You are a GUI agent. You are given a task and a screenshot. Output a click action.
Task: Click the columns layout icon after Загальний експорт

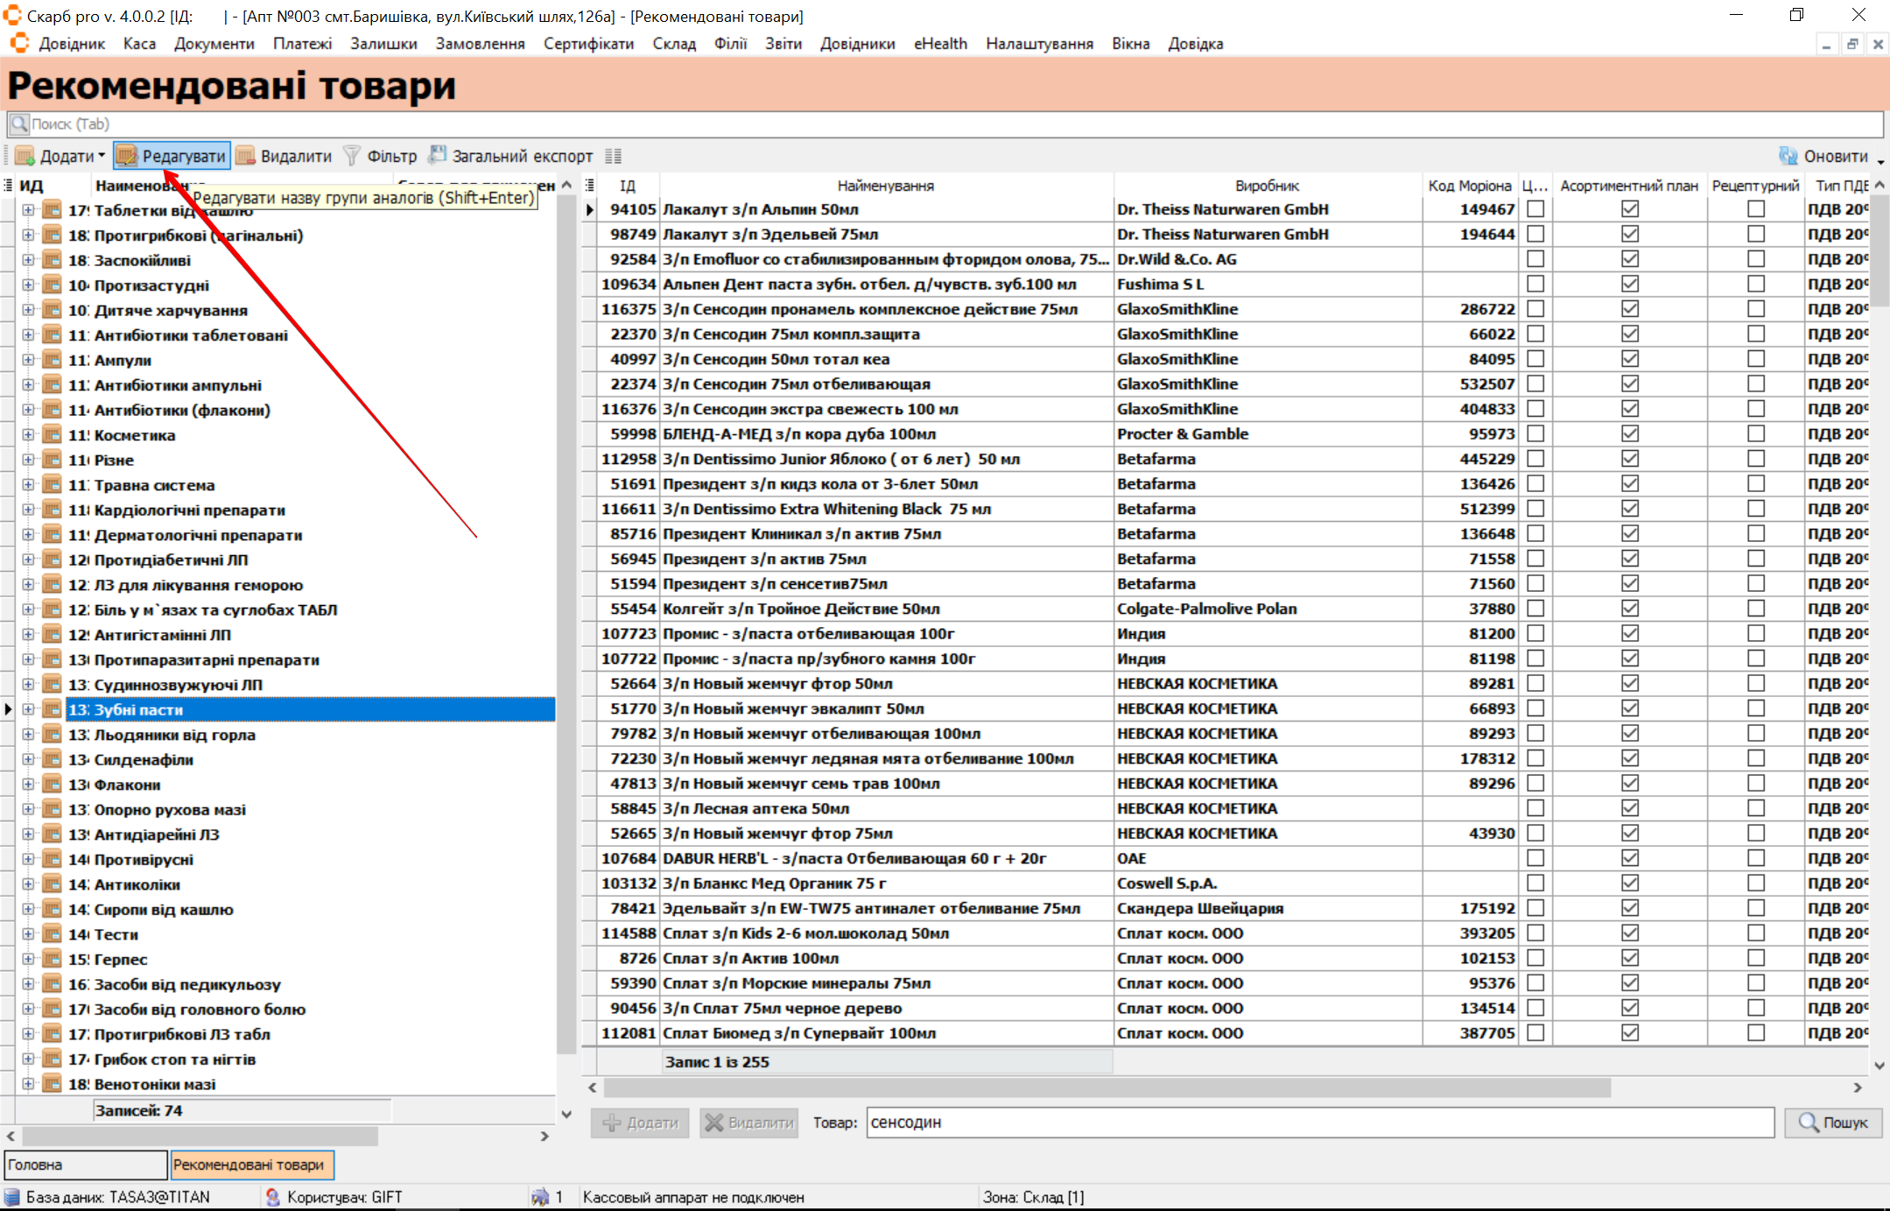pyautogui.click(x=614, y=157)
